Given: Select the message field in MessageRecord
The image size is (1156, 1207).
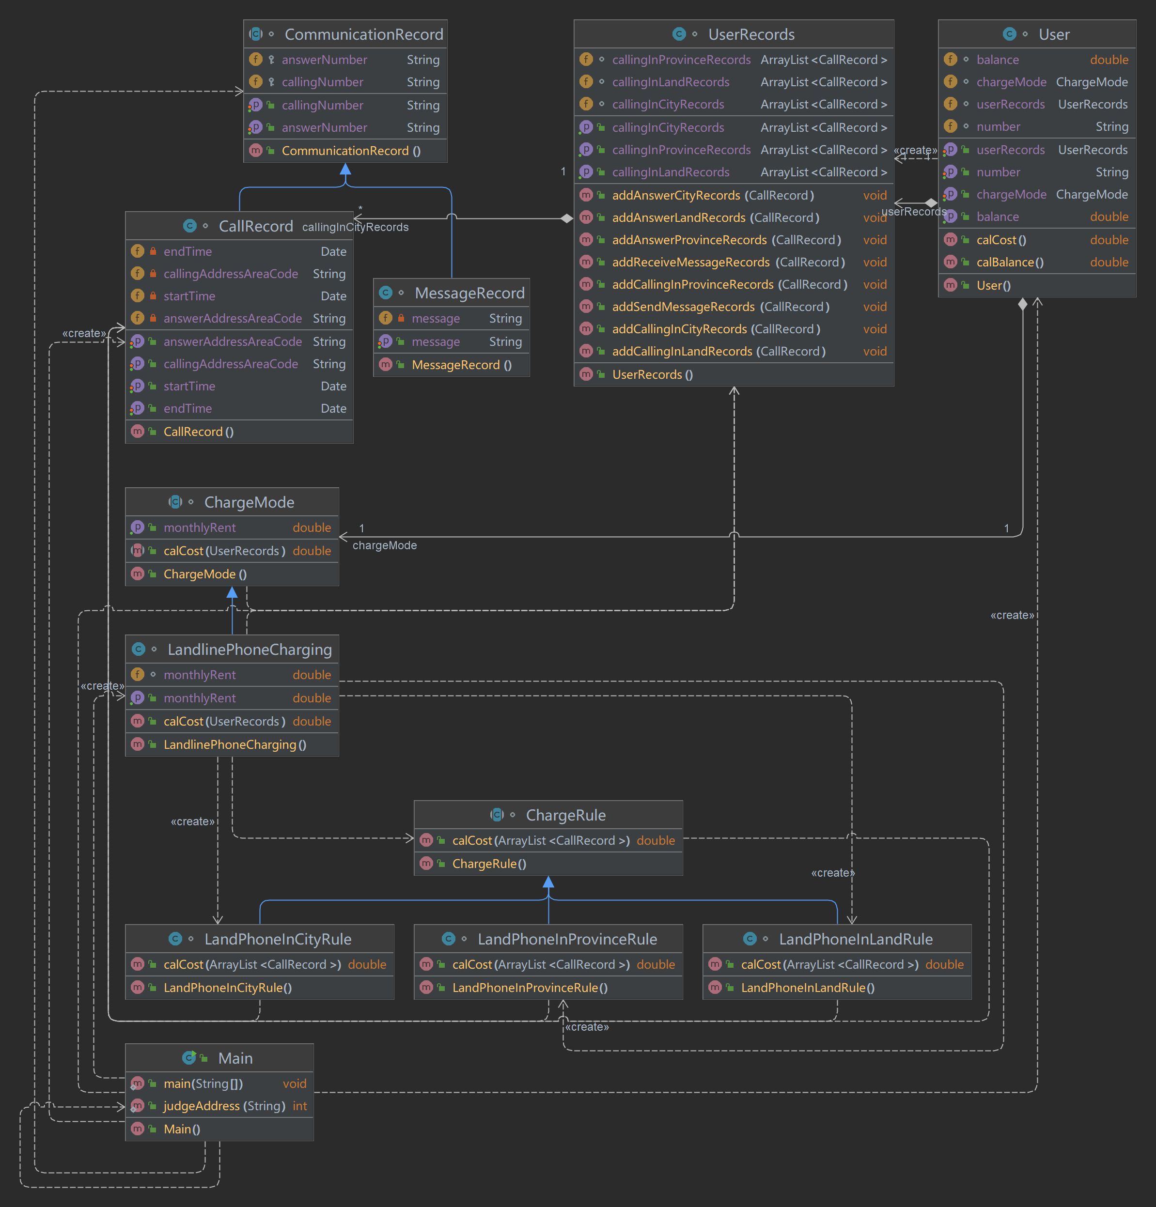Looking at the screenshot, I should point(436,319).
